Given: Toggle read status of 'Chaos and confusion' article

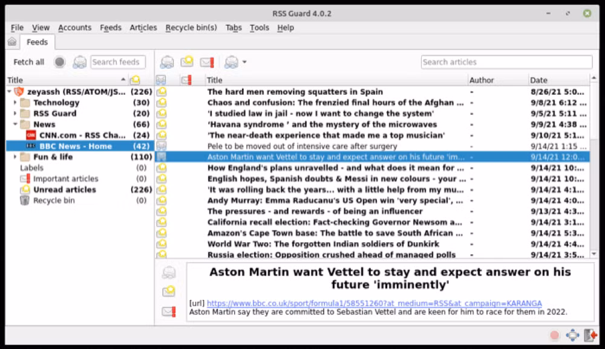Looking at the screenshot, I should click(x=162, y=103).
